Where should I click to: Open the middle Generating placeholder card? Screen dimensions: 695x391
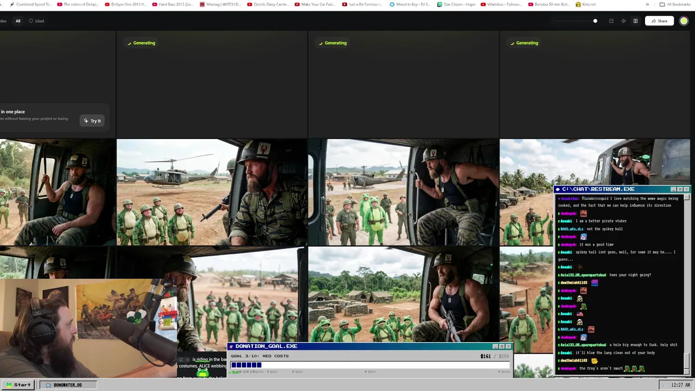[x=403, y=84]
